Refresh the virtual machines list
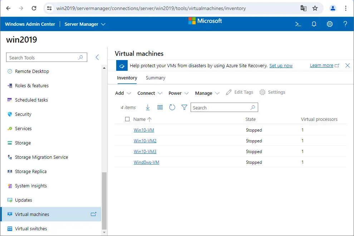 tap(172, 107)
